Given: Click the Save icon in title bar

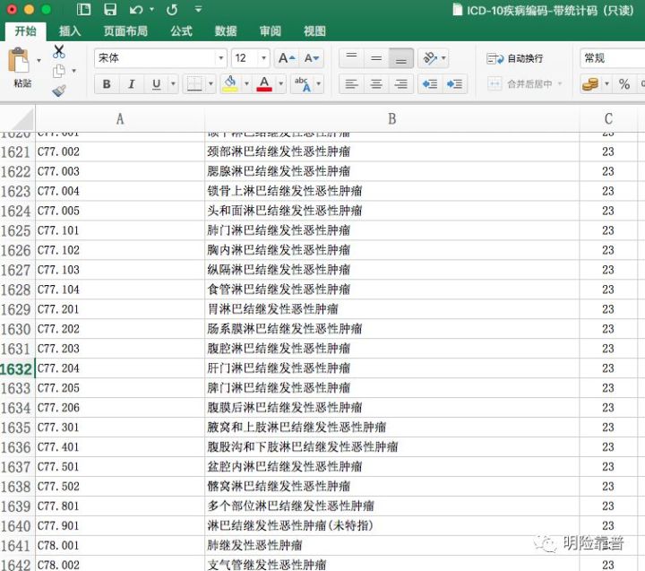Looking at the screenshot, I should pos(110,9).
